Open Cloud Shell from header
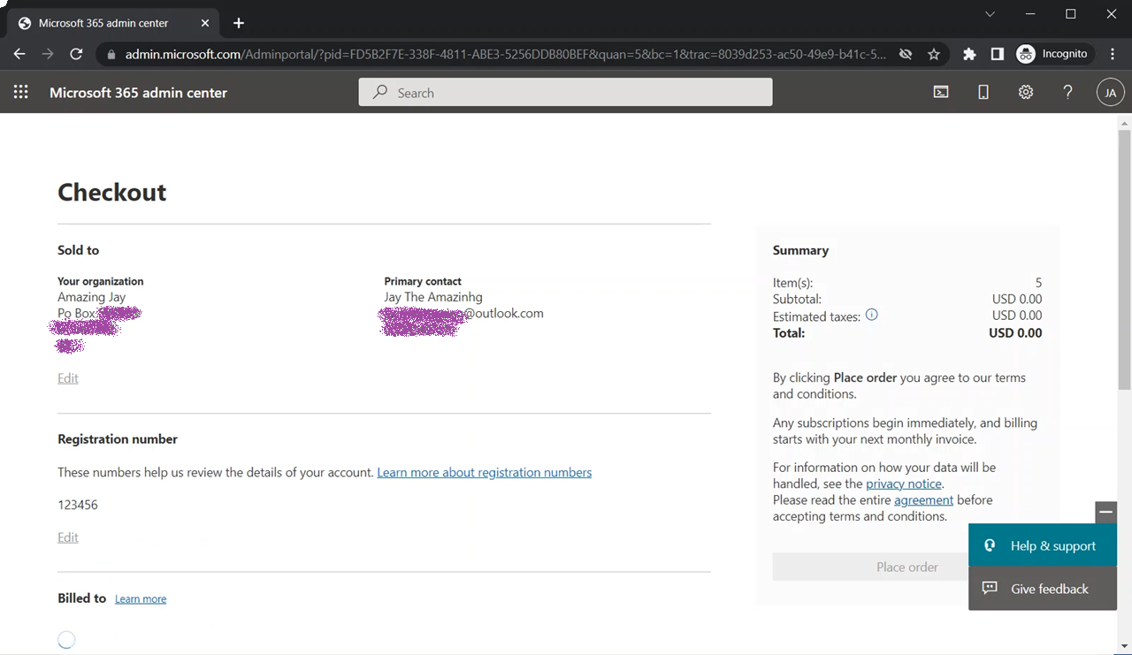 (x=941, y=92)
